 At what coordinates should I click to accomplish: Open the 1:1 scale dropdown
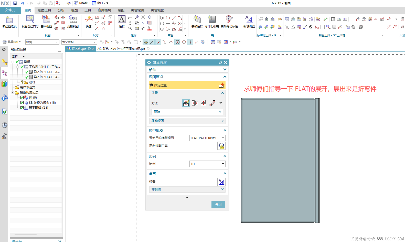[x=207, y=164]
